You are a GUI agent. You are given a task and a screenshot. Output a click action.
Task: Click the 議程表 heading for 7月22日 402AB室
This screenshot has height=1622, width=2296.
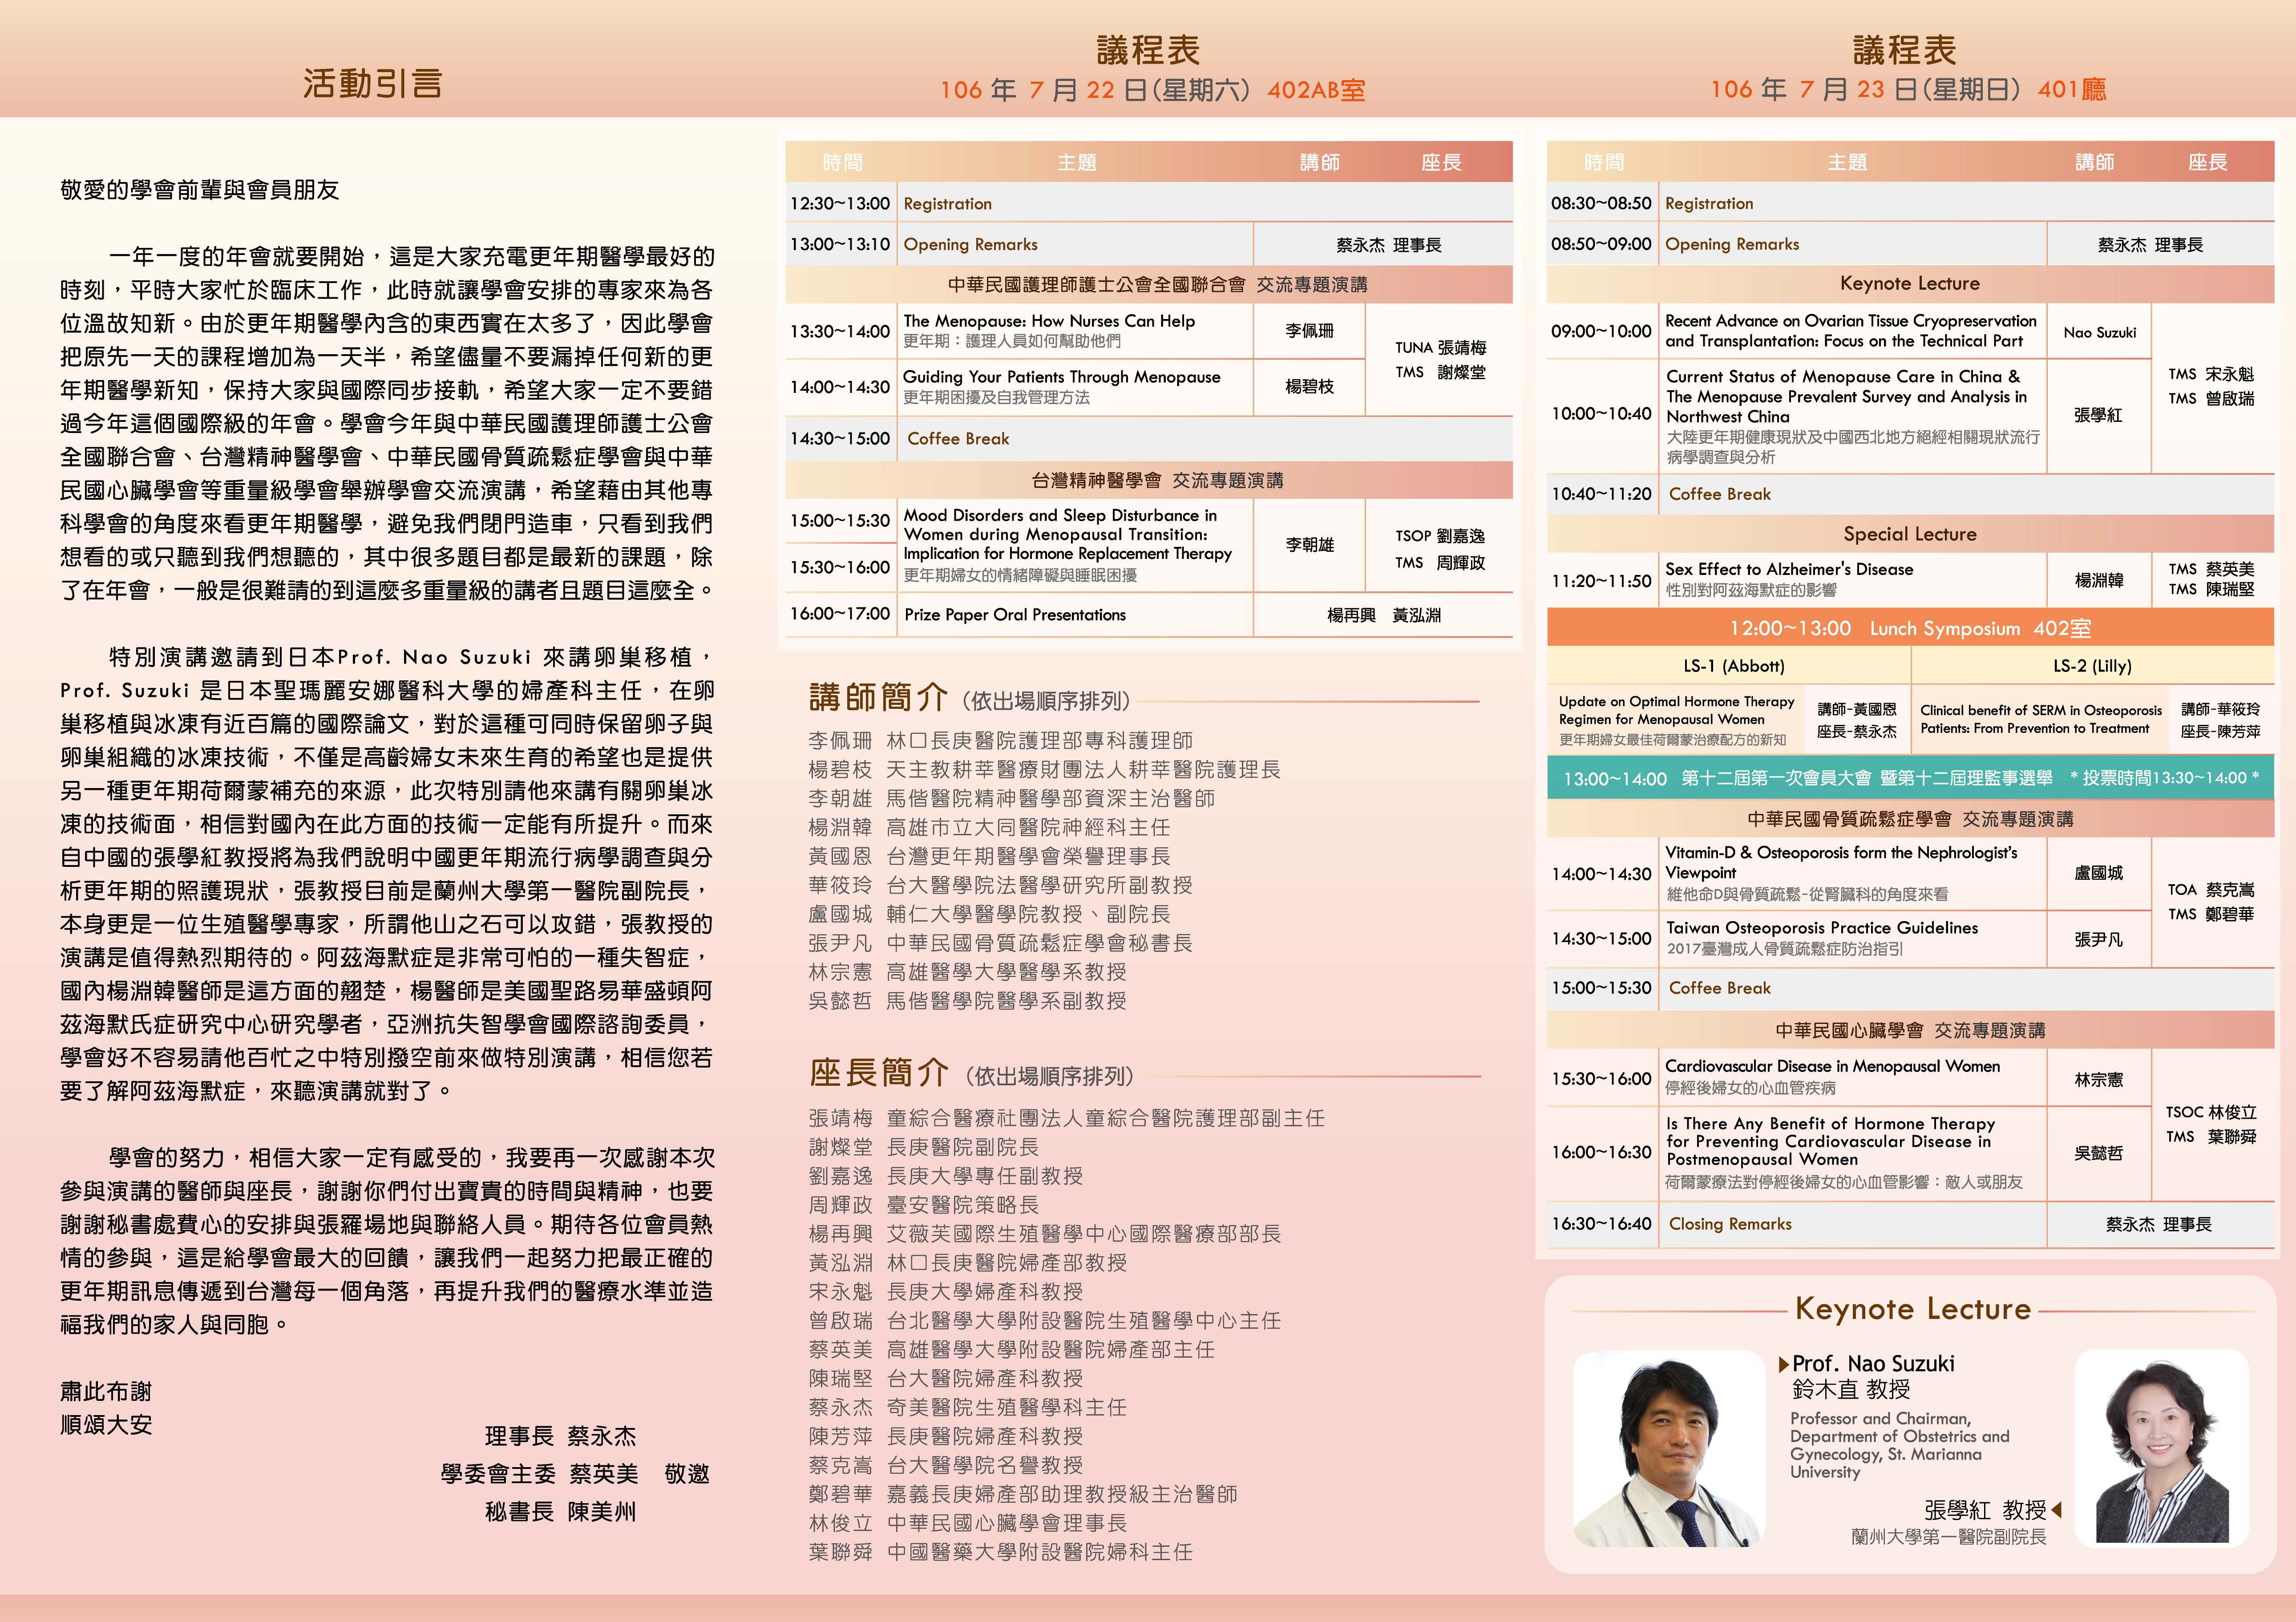tap(1148, 50)
